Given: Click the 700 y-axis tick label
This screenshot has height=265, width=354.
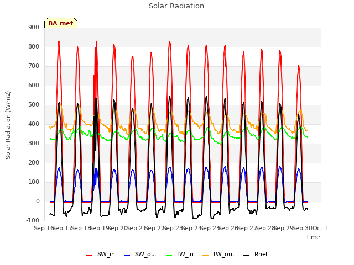Looking at the screenshot, I should (34, 66).
